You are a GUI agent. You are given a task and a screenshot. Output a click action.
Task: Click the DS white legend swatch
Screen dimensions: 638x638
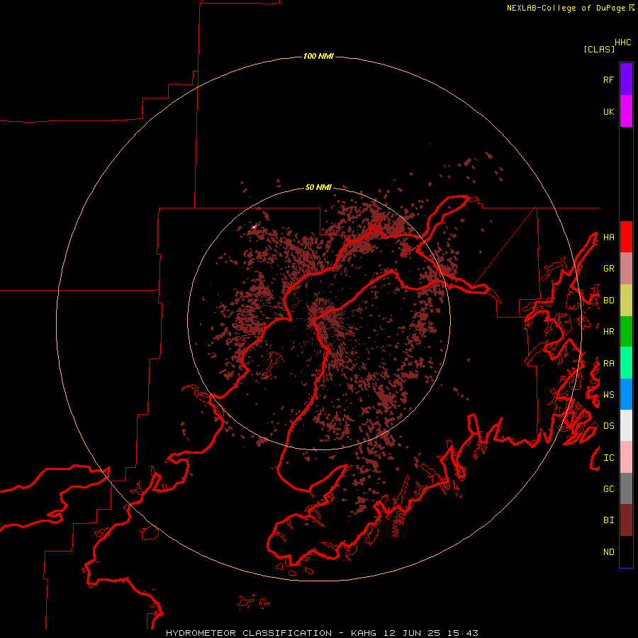[x=626, y=425]
